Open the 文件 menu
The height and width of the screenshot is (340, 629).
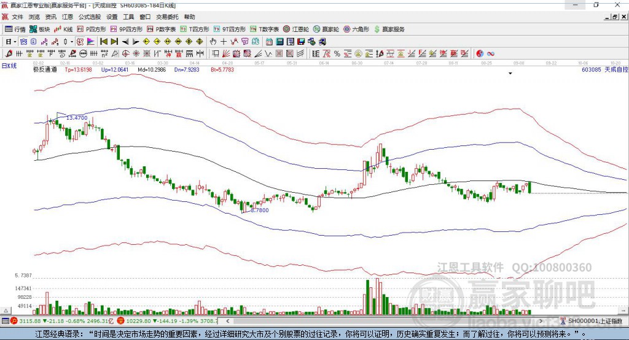click(18, 17)
